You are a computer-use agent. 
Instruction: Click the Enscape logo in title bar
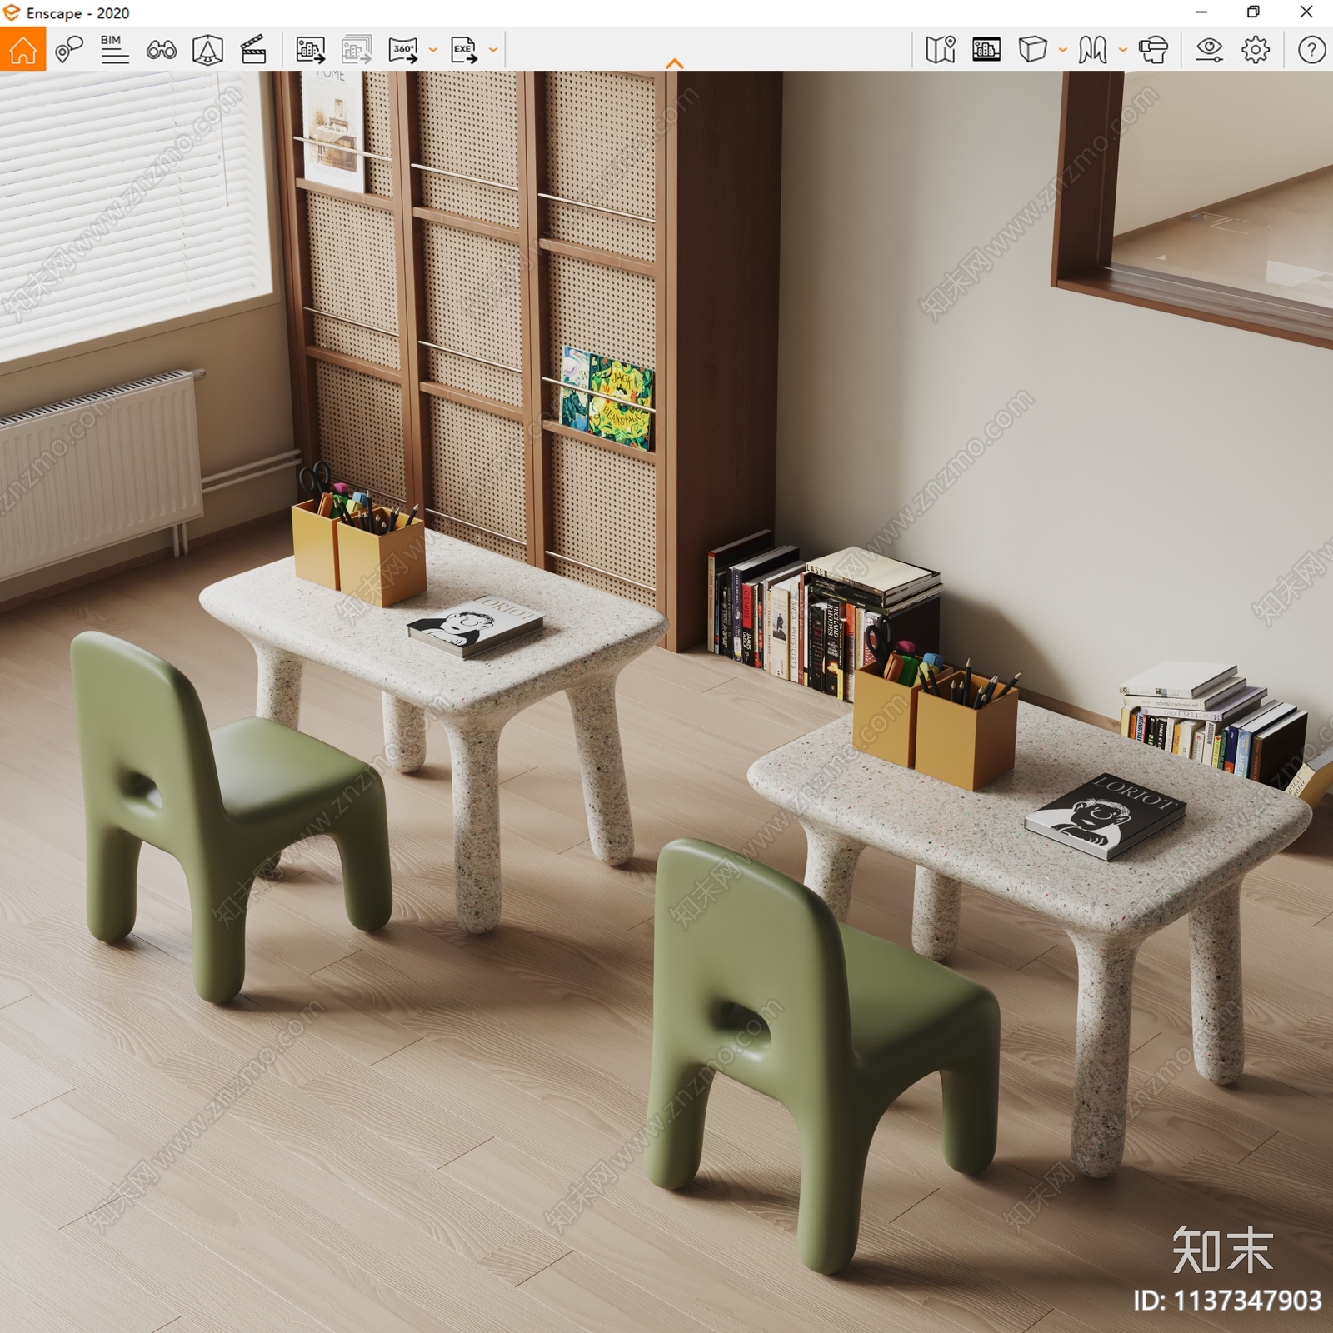(12, 12)
